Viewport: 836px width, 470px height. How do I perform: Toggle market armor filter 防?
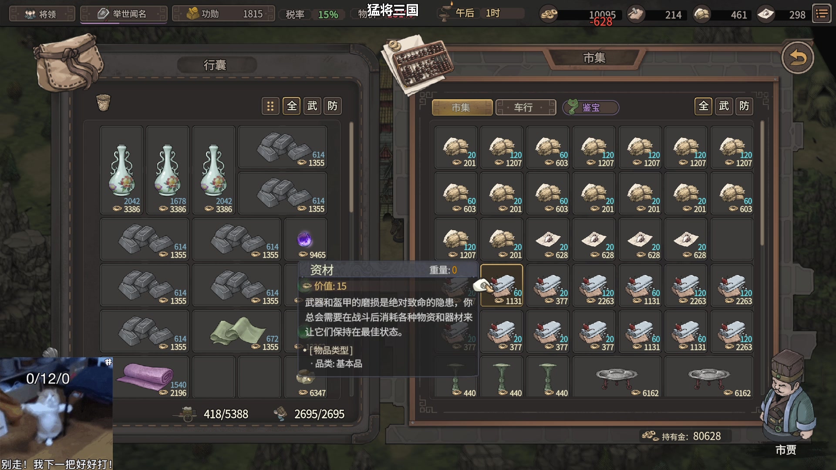(x=744, y=106)
